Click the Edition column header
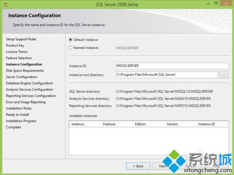The image size is (234, 175). 140,124
